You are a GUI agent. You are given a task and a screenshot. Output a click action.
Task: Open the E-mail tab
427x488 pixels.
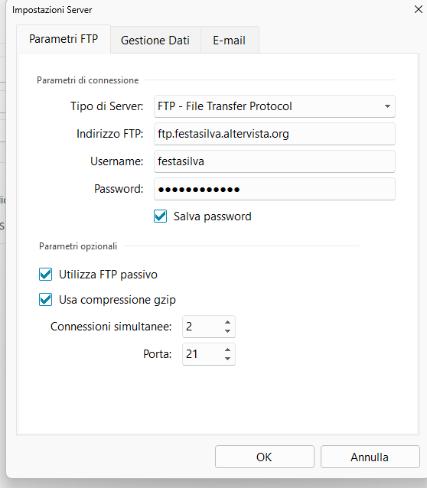[230, 40]
